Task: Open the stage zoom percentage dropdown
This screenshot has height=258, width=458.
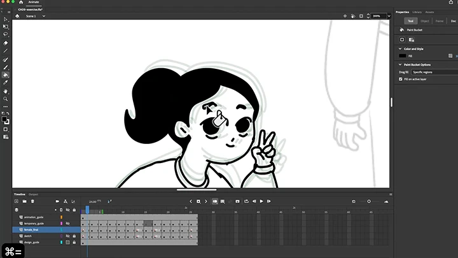Action: [379, 16]
